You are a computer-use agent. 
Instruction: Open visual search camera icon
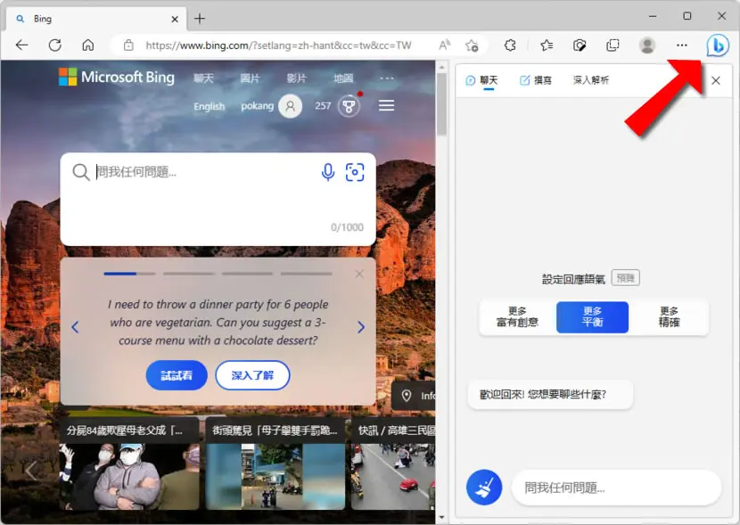click(x=355, y=172)
